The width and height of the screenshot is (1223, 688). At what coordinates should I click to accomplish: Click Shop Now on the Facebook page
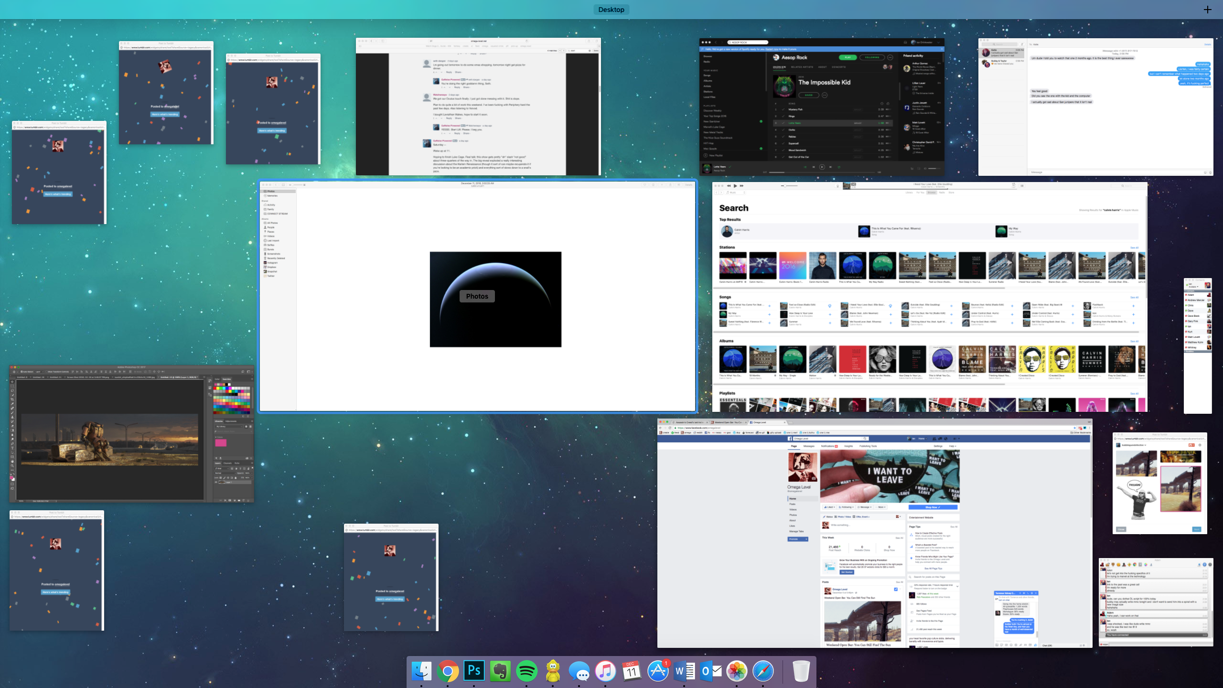pos(933,507)
